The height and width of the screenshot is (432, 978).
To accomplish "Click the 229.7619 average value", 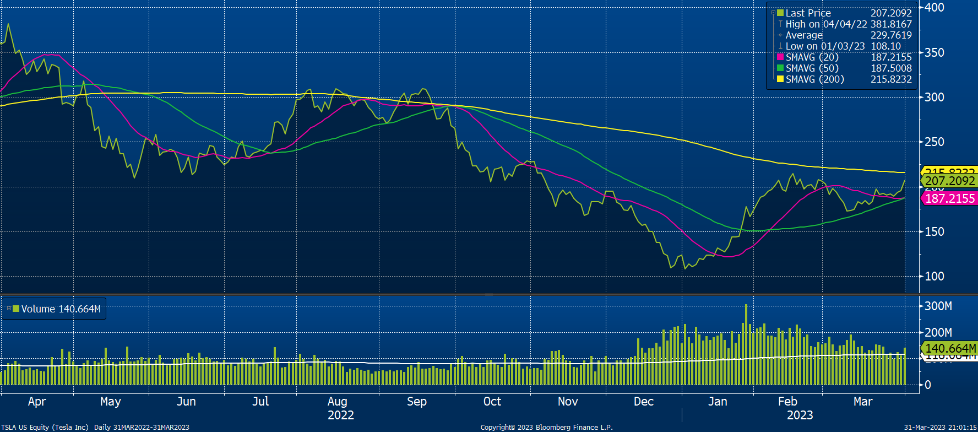I will 891,35.
